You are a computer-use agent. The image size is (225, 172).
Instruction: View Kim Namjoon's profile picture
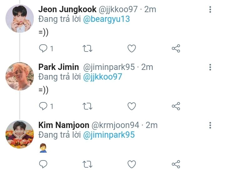click(x=19, y=134)
